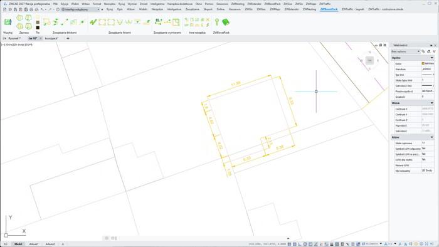
Task: Click the first dimension management icon
Action: click(x=159, y=22)
